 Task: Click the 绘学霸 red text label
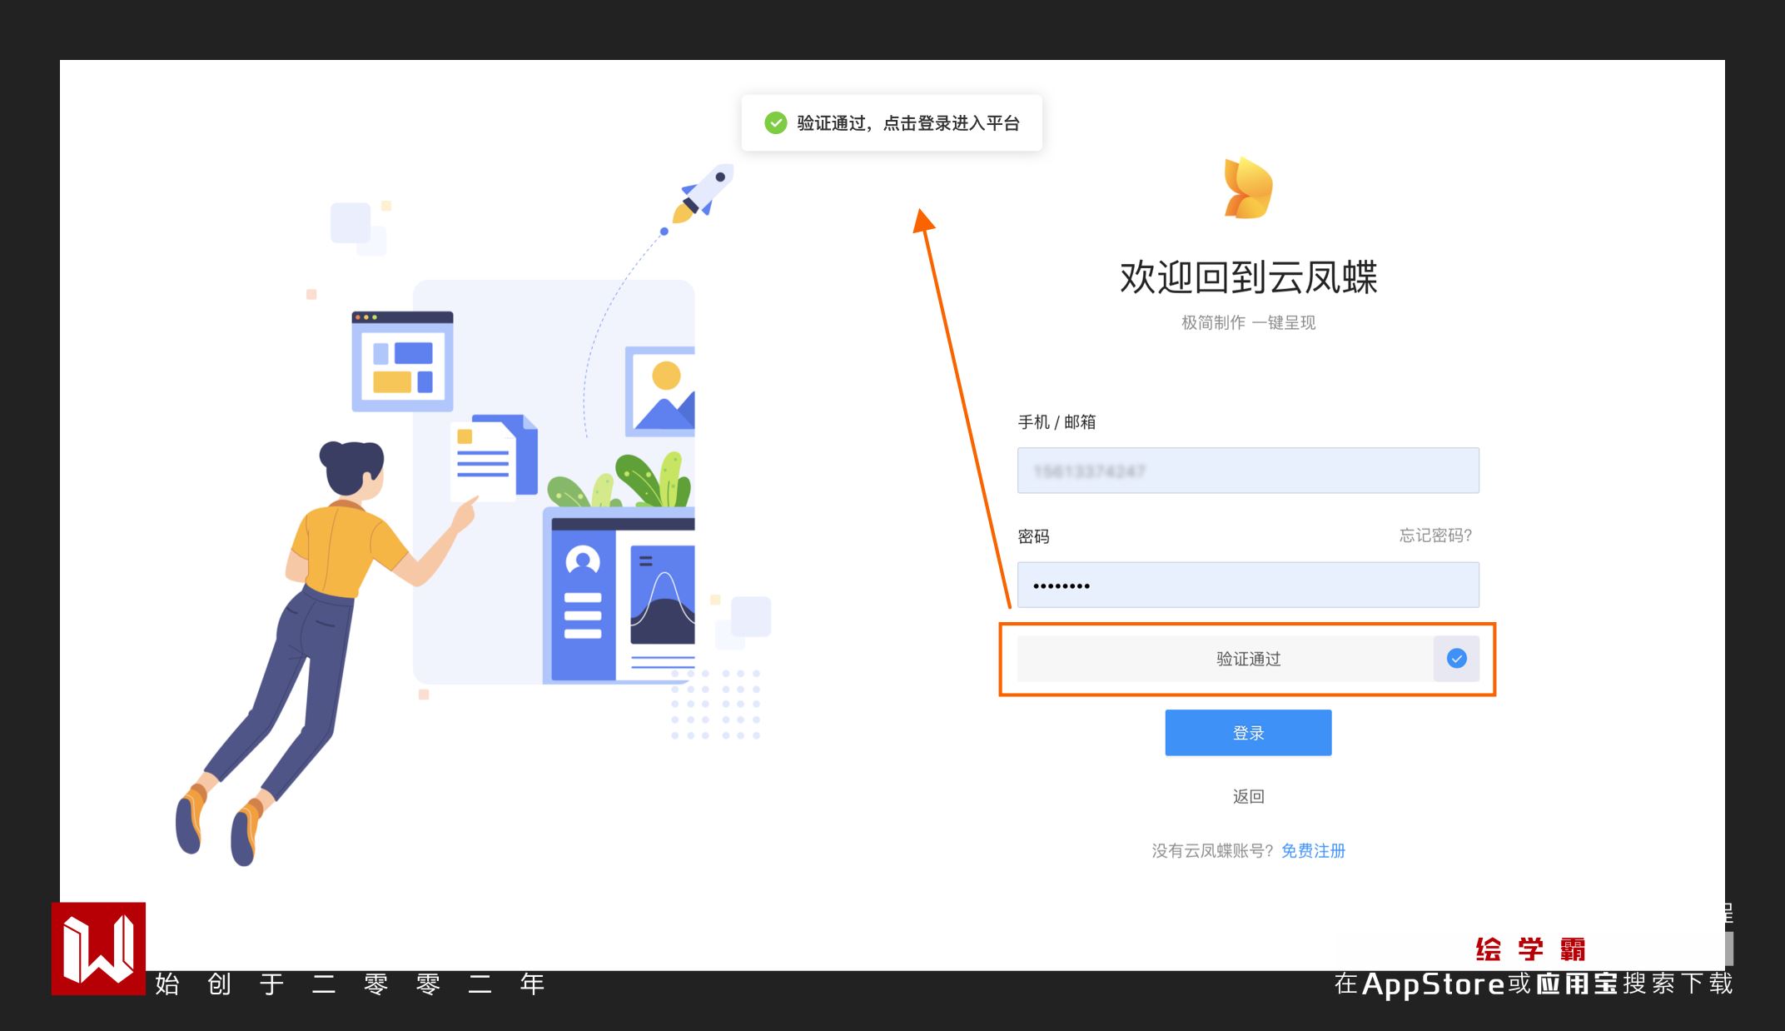click(1530, 949)
